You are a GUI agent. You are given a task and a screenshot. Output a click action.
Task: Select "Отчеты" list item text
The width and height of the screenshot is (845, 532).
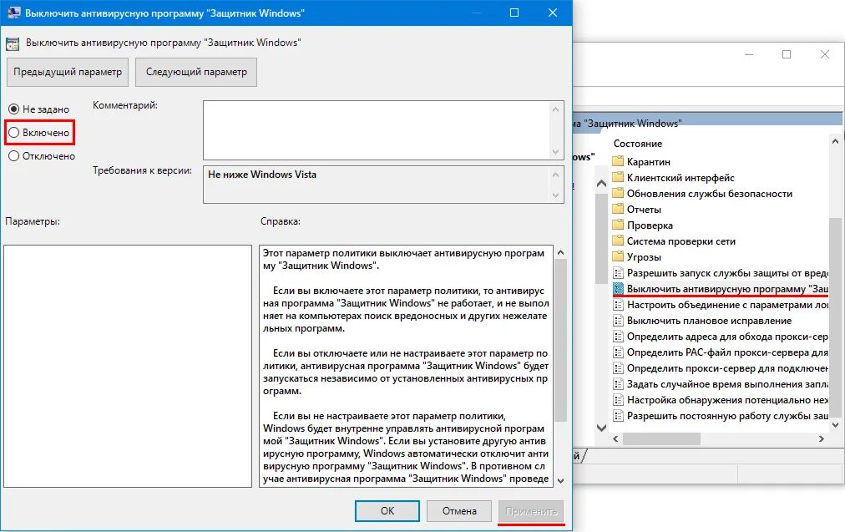[644, 209]
